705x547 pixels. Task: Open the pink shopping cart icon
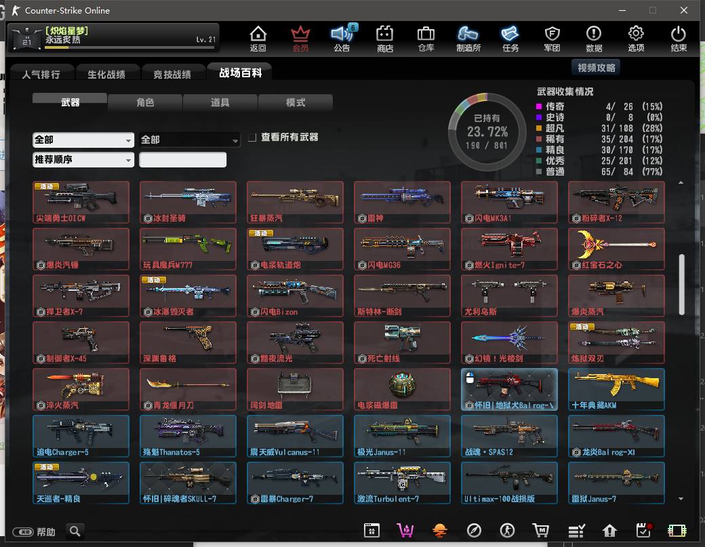pyautogui.click(x=405, y=531)
